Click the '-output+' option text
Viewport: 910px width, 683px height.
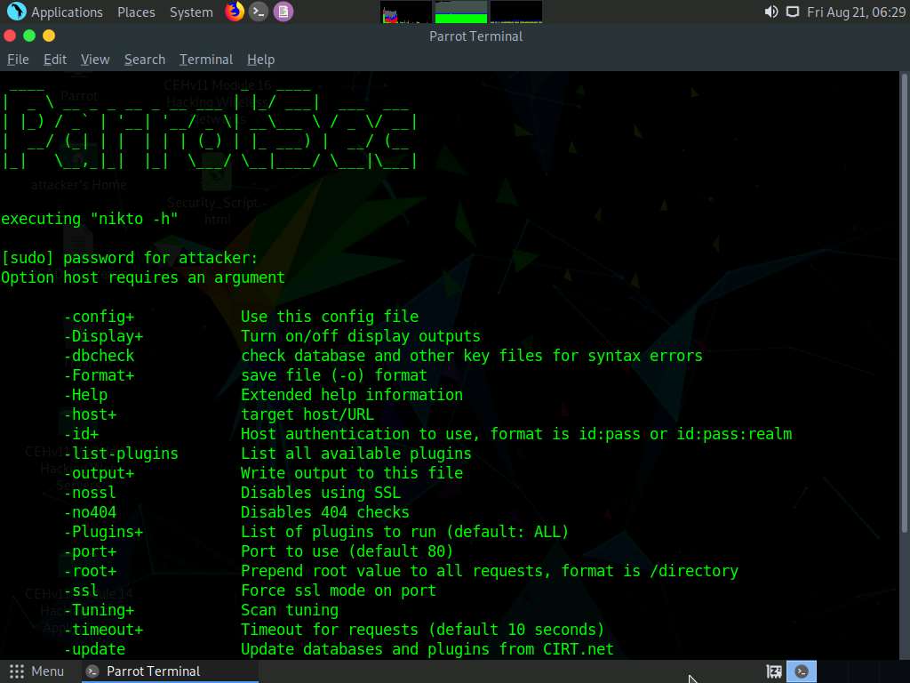(100, 473)
